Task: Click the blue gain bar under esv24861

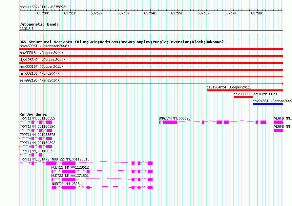Action: [268, 104]
